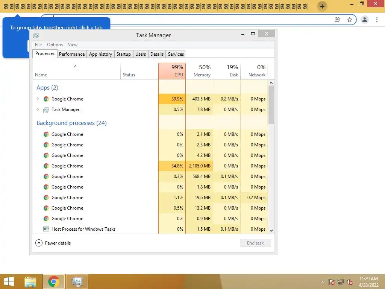The image size is (385, 289).
Task: Select the Processes tab
Action: tap(45, 53)
